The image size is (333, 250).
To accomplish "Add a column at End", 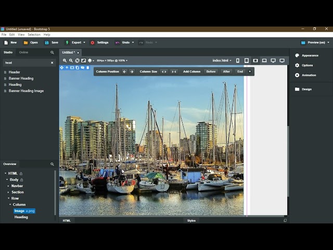I will 240,72.
